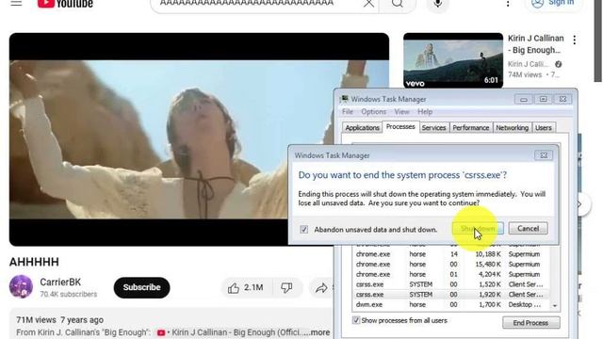603x339 pixels.
Task: Select csrss.exe row using 1,520 K
Action: (450, 284)
